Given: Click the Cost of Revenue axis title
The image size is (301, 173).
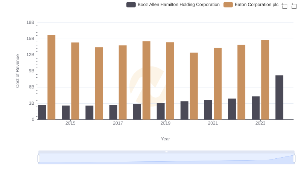Looking at the screenshot, I should (x=17, y=71).
